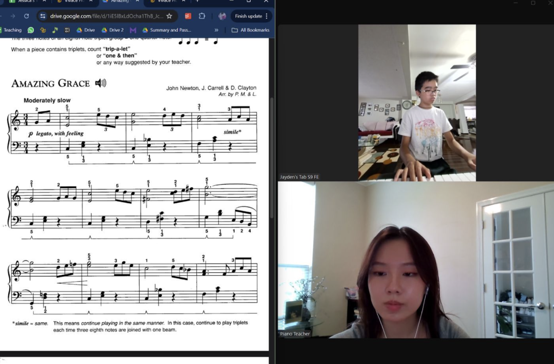Open the All Bookmarks folder
Screen dimensions: 554x364
(250, 30)
